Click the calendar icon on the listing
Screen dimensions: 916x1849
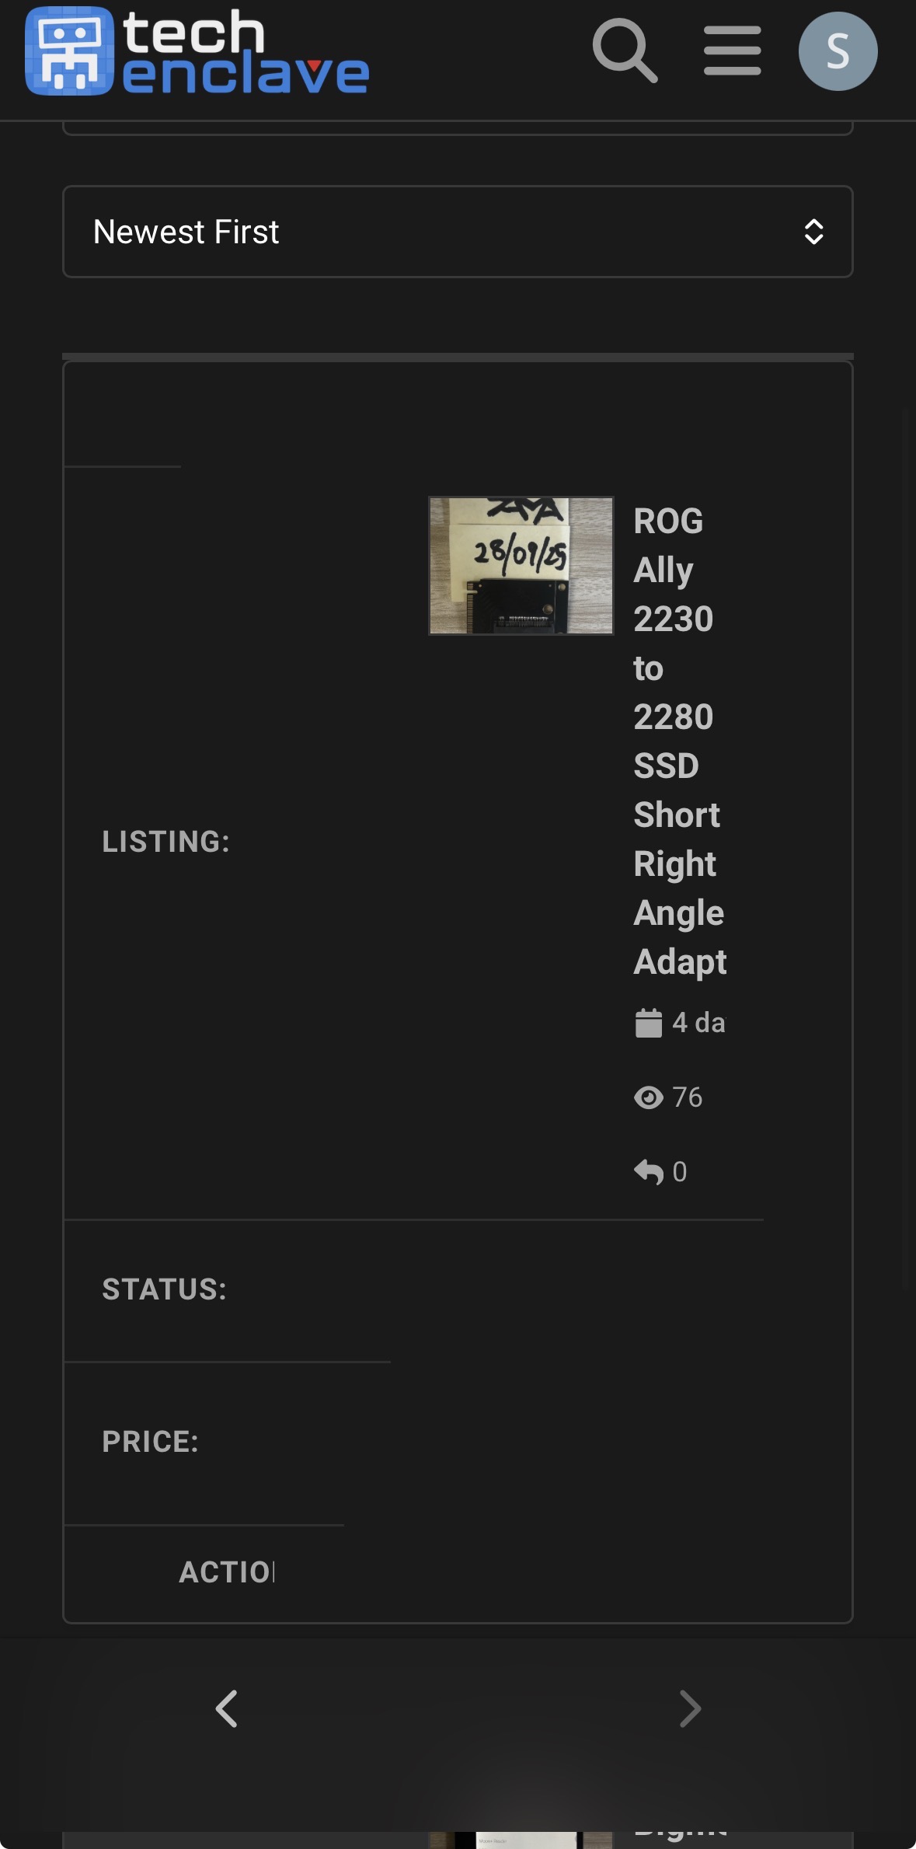[x=648, y=1023]
